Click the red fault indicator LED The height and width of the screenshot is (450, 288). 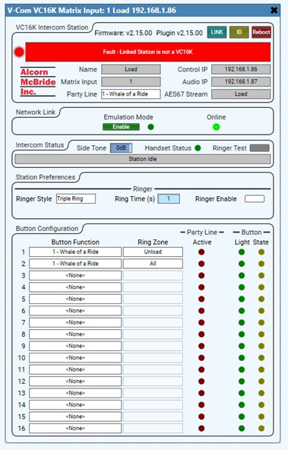[19, 52]
